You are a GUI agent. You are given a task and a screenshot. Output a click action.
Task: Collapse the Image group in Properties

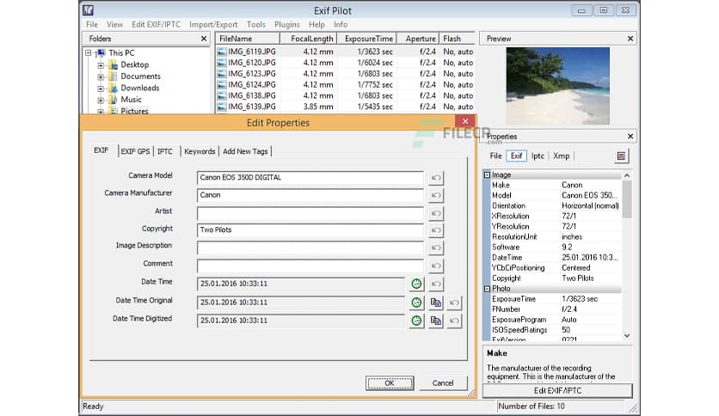pyautogui.click(x=487, y=175)
